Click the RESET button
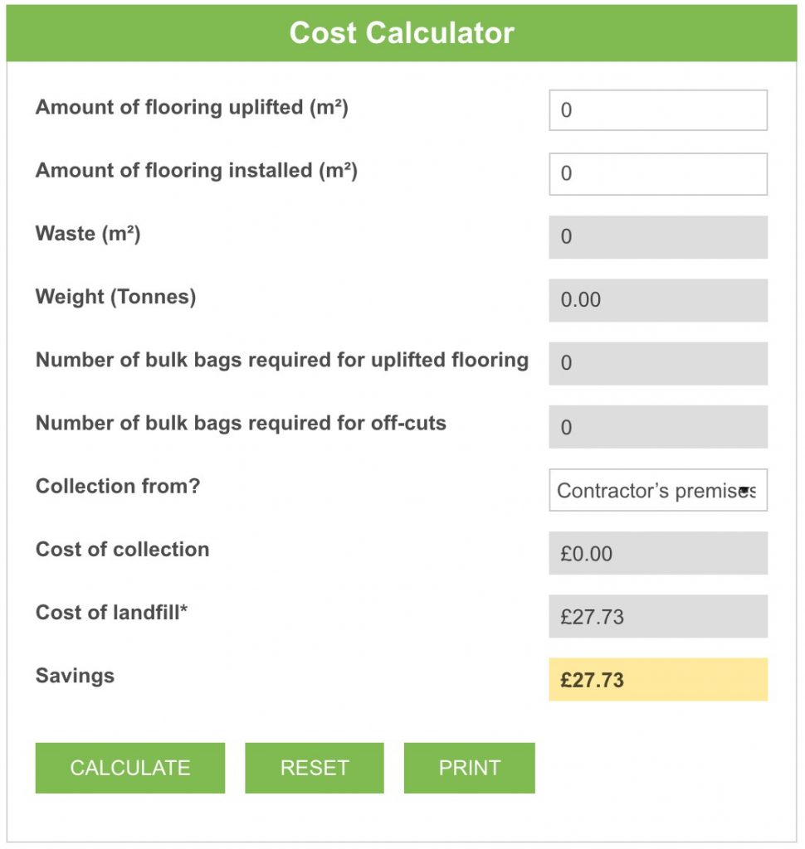This screenshot has width=805, height=849. click(315, 768)
